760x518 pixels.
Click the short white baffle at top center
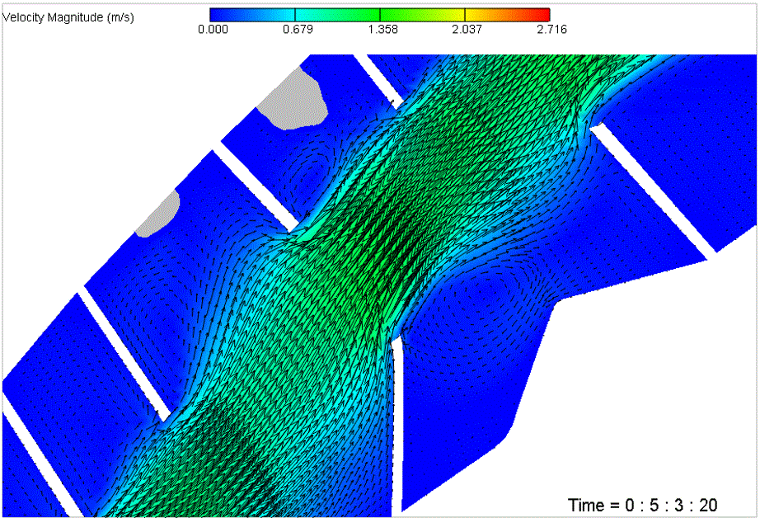[379, 79]
